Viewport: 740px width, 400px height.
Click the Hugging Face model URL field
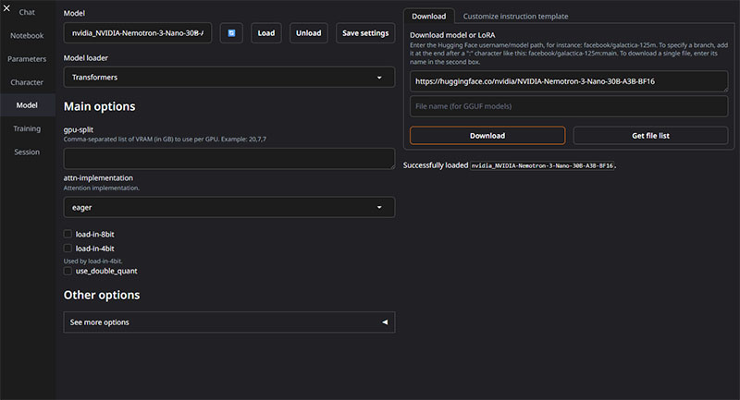tap(569, 81)
